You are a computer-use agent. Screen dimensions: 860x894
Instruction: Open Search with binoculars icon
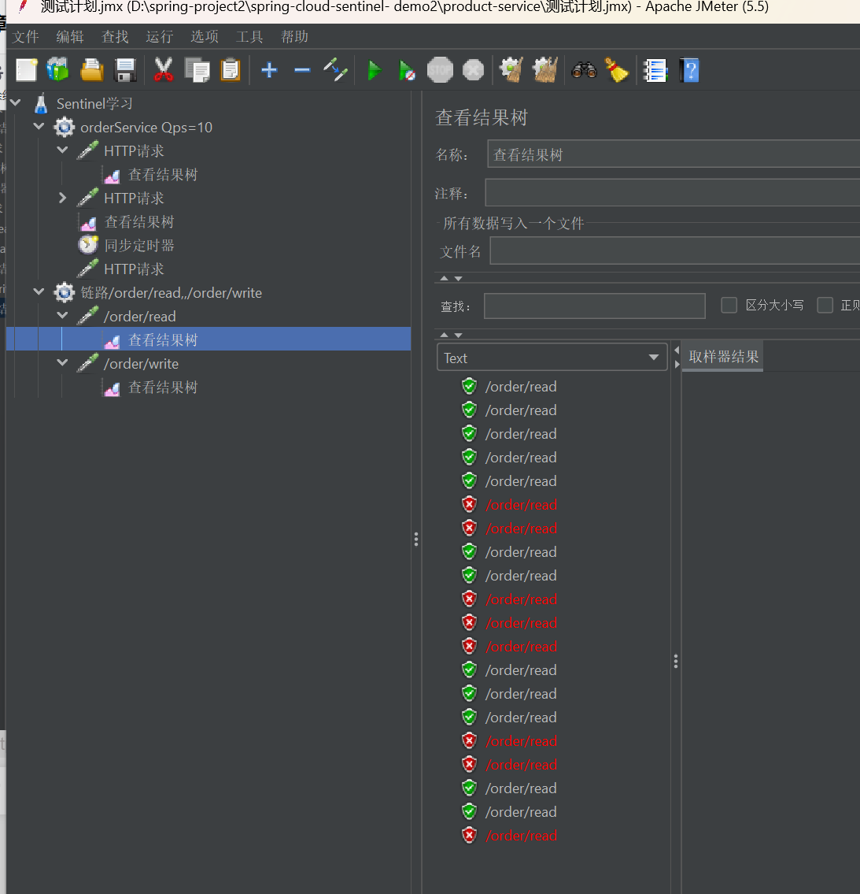584,71
